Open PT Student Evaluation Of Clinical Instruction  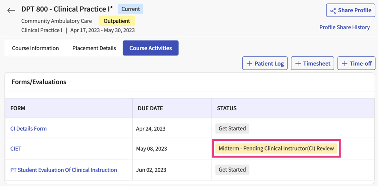64,170
